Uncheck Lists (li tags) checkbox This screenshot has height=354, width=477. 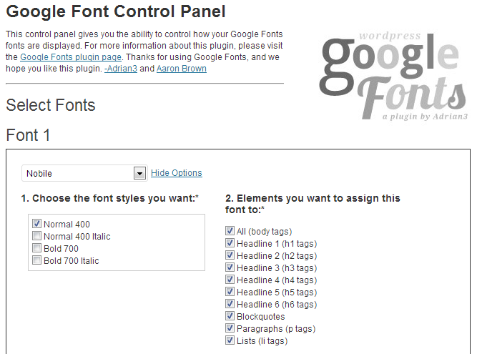point(230,340)
